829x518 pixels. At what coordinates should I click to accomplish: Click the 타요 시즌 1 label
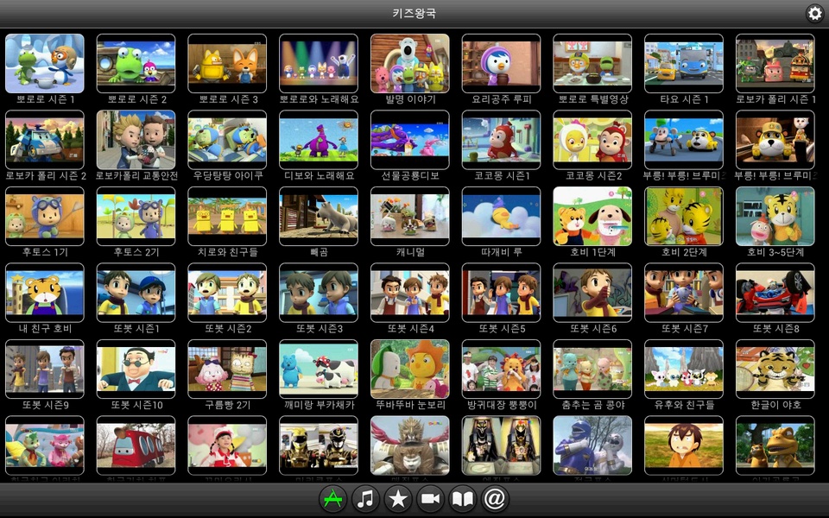pyautogui.click(x=684, y=99)
